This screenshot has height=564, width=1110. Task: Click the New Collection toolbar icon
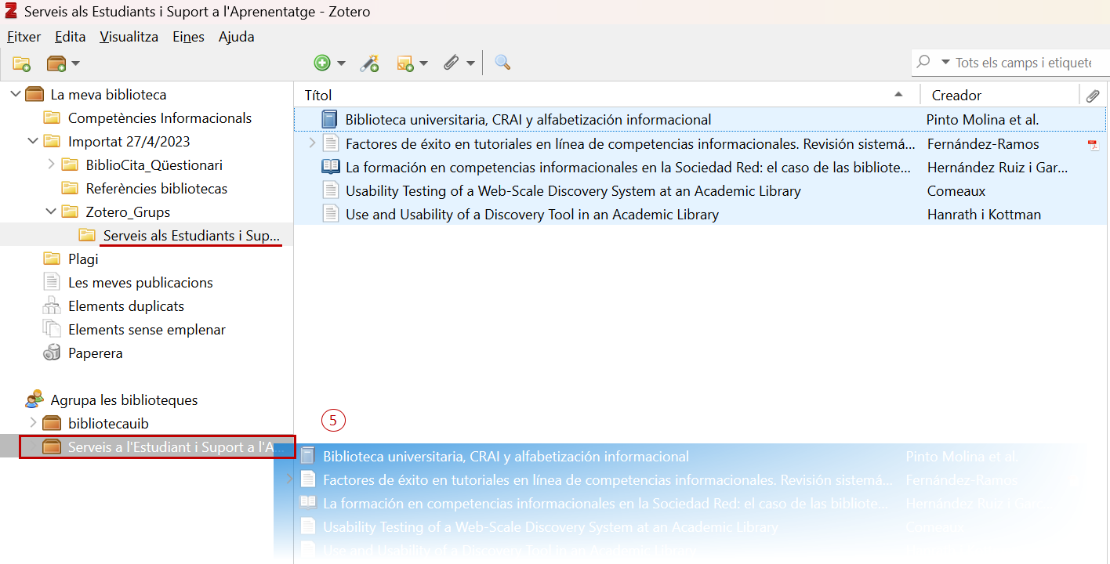[21, 63]
